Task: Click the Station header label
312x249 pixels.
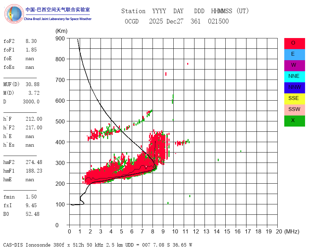Action: (133, 11)
